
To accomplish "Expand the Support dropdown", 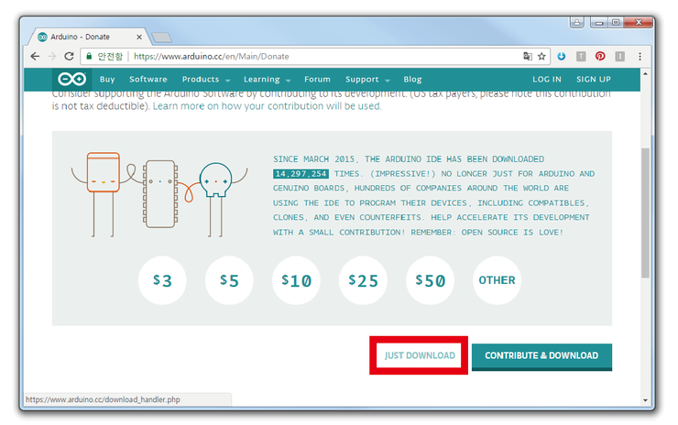I will tap(367, 79).
